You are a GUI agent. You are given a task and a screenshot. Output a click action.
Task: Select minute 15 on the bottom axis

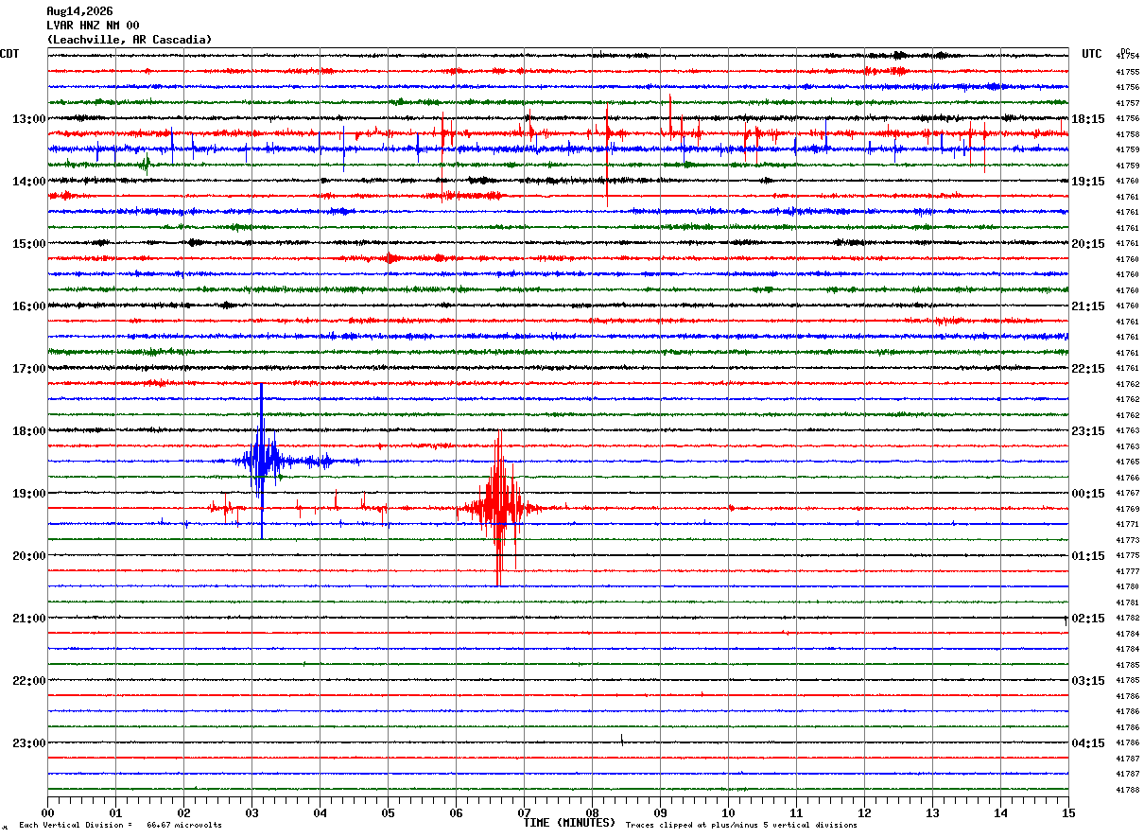1068,812
